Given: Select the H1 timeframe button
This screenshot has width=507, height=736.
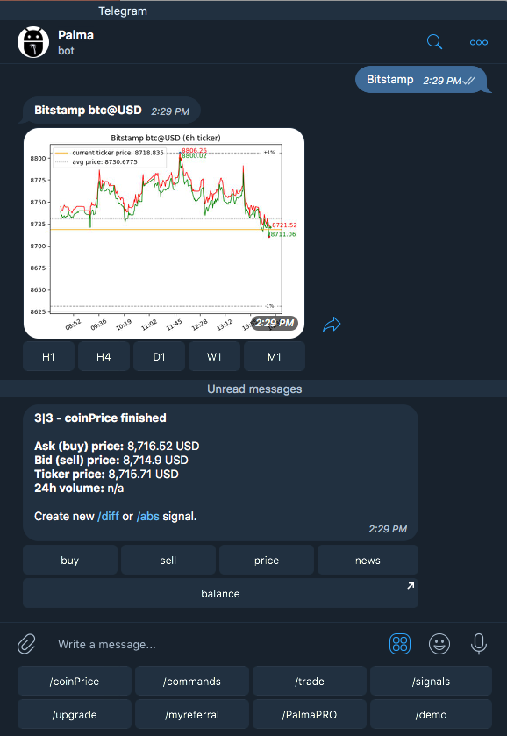Looking at the screenshot, I should [x=48, y=357].
